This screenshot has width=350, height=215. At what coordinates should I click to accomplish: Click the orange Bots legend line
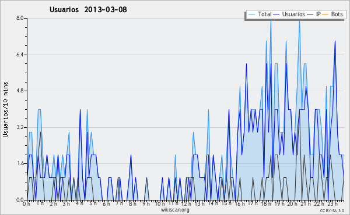(325, 15)
